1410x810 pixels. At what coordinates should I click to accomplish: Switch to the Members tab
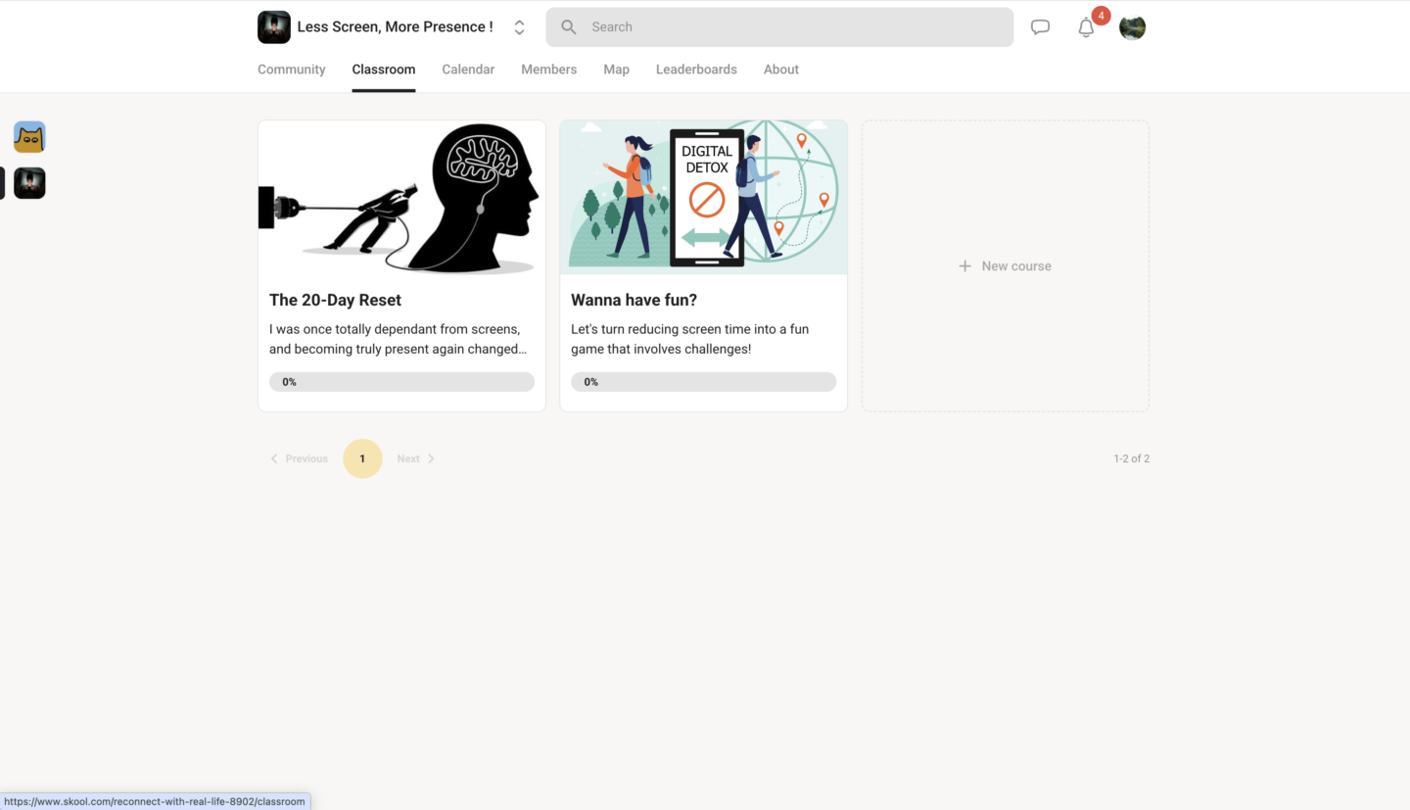[549, 70]
